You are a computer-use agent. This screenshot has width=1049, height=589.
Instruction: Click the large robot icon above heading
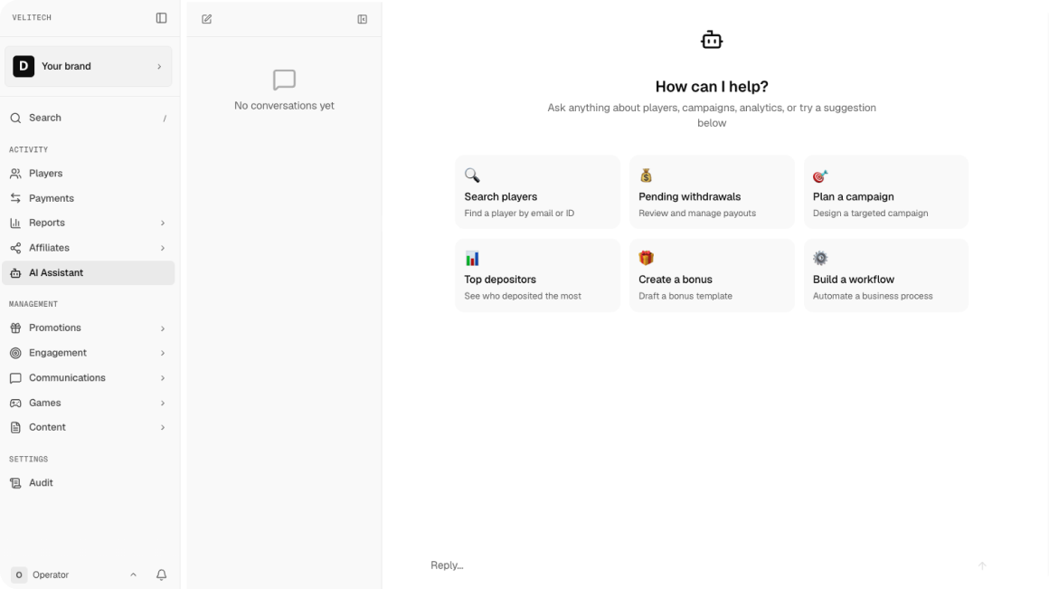pyautogui.click(x=712, y=40)
